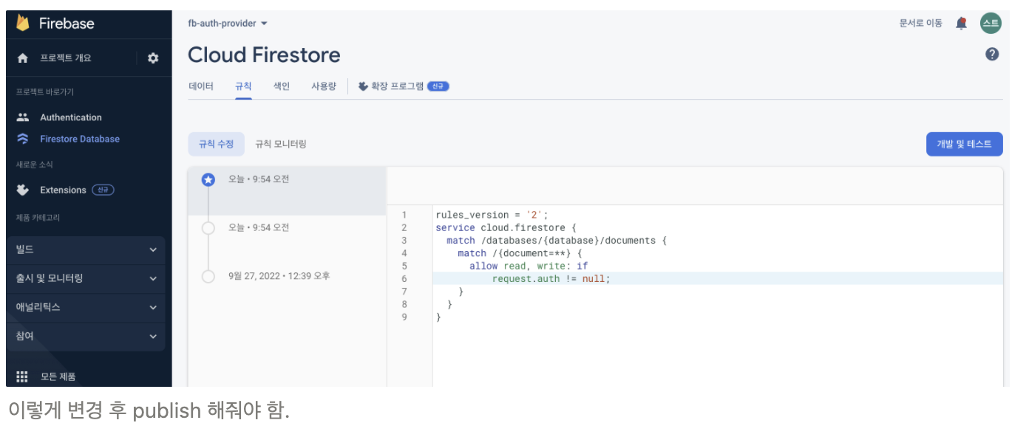
Task: Open the Authentication section
Action: click(70, 117)
